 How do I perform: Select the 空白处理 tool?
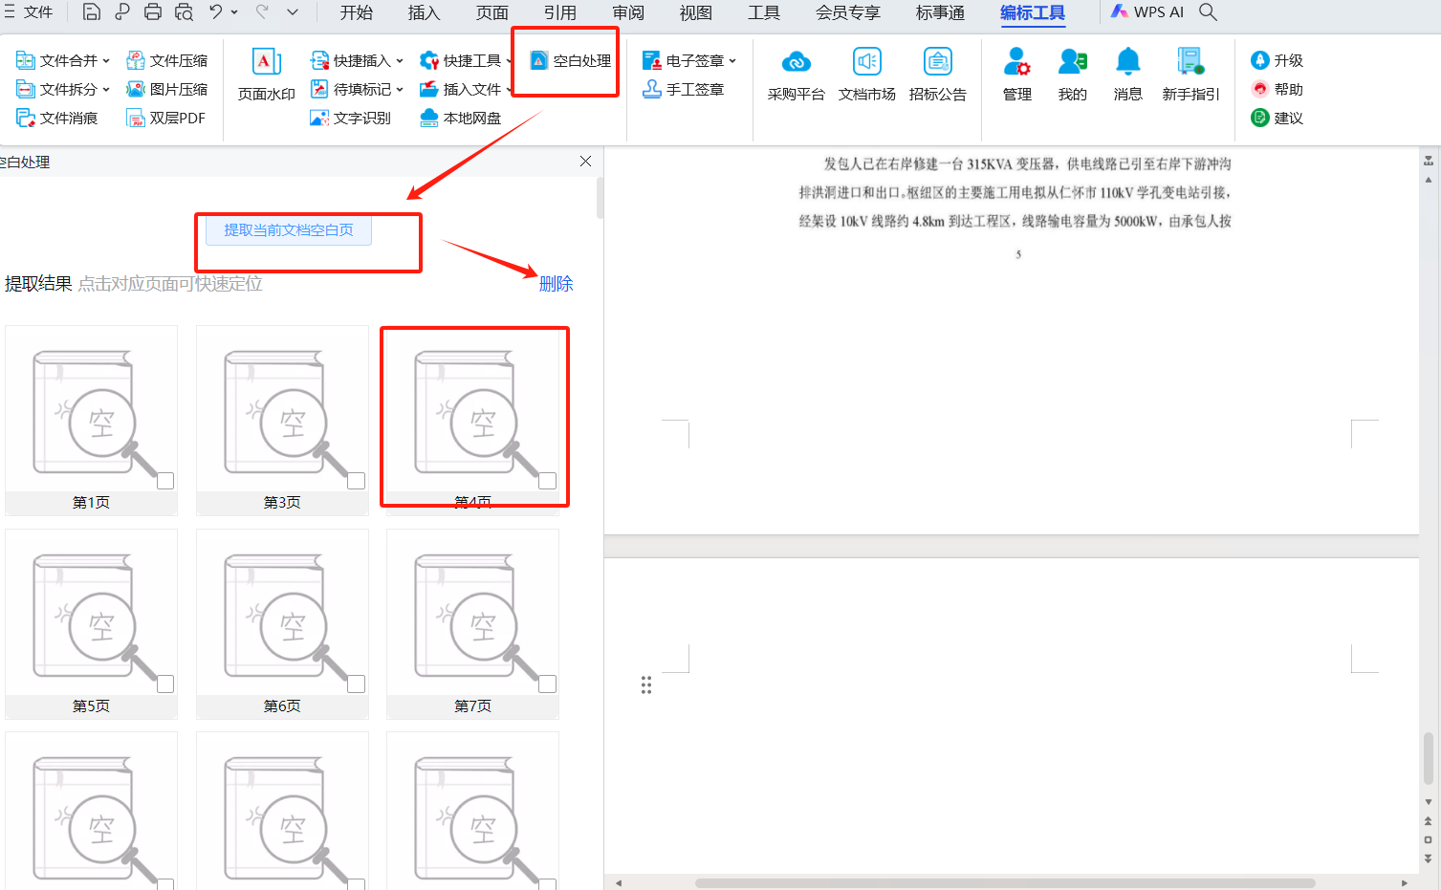coord(571,60)
